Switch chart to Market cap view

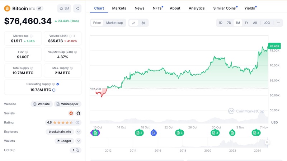pyautogui.click(x=114, y=23)
